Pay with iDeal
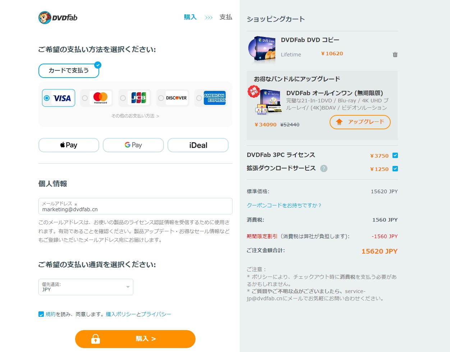Viewport: 450px width, 352px height. 198,145
